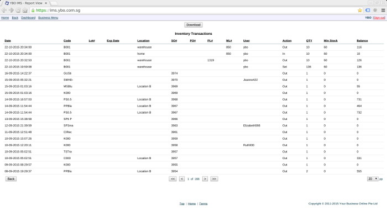Click the code CIRec in the table
This screenshot has height=211, width=387.
[x=67, y=132]
